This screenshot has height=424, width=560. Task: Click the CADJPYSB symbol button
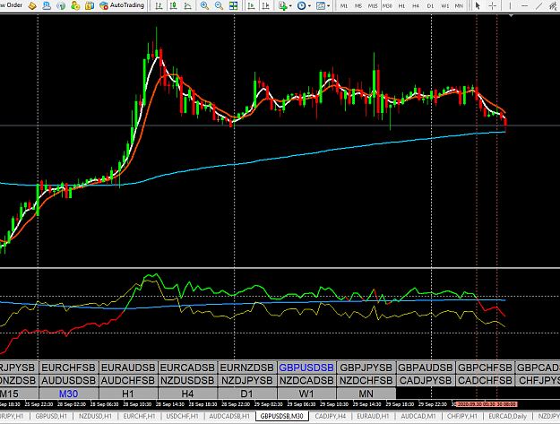[x=426, y=380]
